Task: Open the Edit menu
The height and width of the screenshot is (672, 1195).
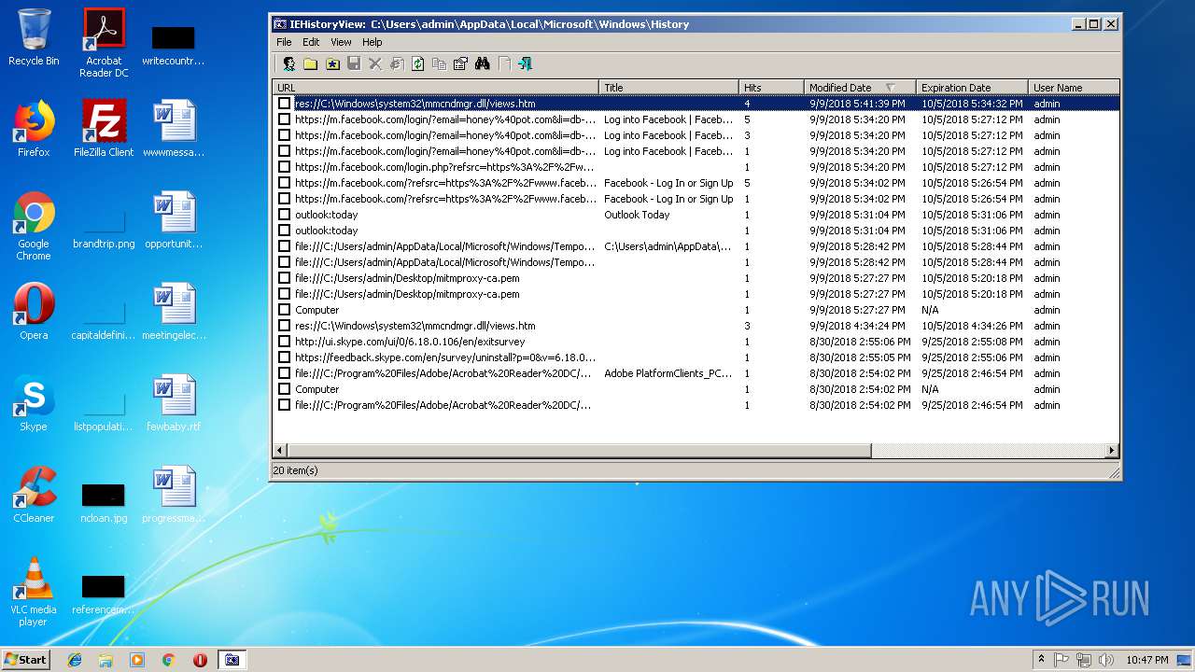Action: (x=311, y=42)
